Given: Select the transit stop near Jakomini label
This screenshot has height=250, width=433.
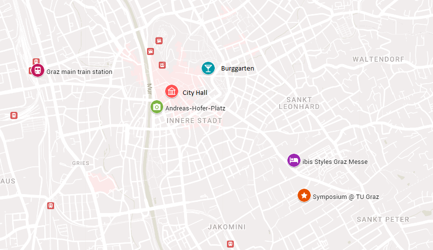Looking at the screenshot, I should pyautogui.click(x=230, y=244).
